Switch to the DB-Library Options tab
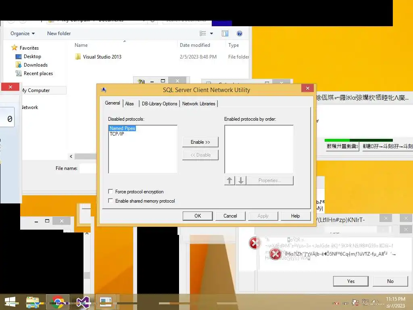Viewport: 413px width, 310px height. tap(159, 104)
